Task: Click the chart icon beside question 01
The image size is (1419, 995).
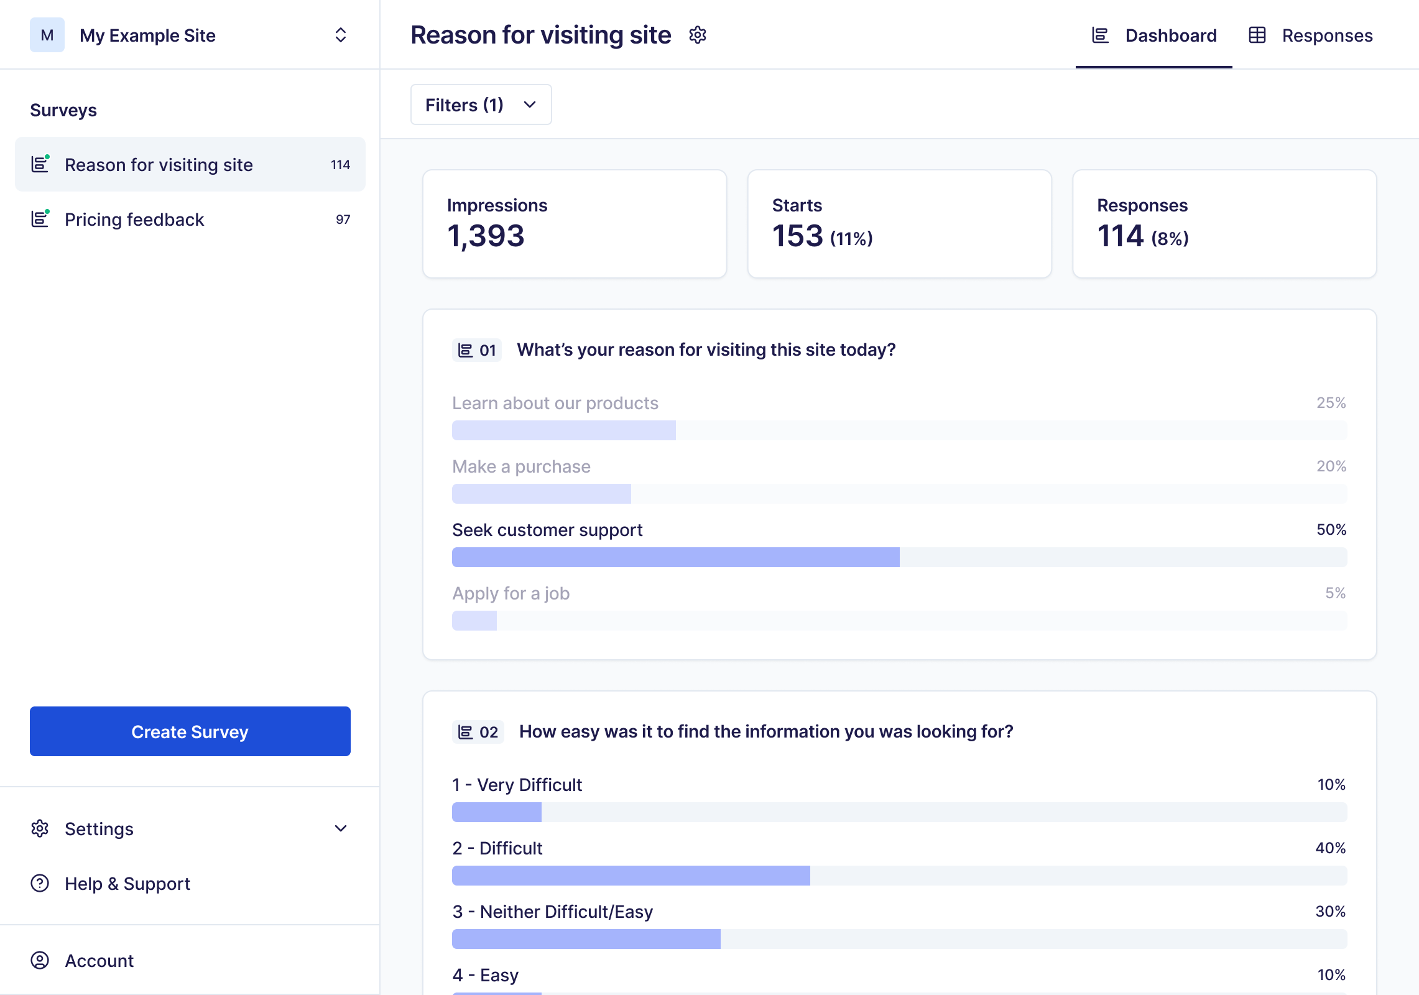Action: pyautogui.click(x=465, y=349)
